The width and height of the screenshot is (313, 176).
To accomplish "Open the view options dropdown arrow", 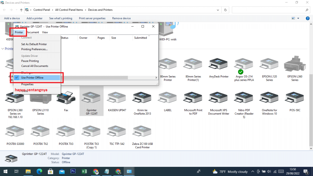I will point(298,18).
